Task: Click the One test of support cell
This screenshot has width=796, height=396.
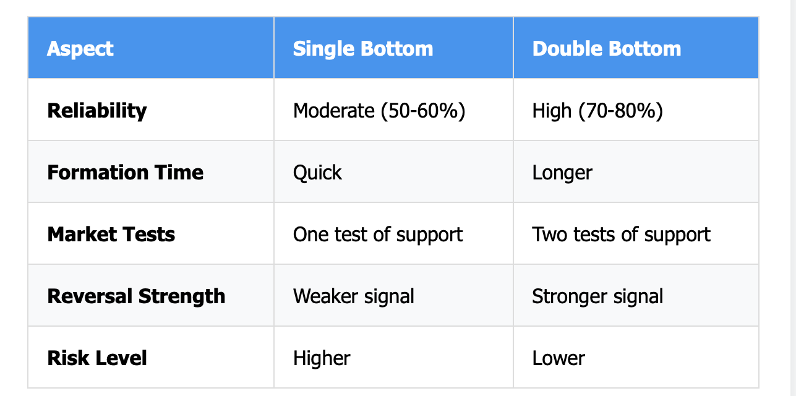Action: (x=393, y=234)
